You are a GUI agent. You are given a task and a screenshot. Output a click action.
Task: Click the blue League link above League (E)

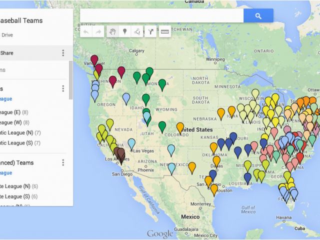[6, 99]
